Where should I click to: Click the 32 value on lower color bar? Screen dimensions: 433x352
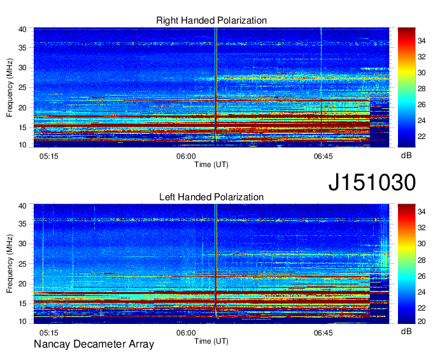pos(422,228)
